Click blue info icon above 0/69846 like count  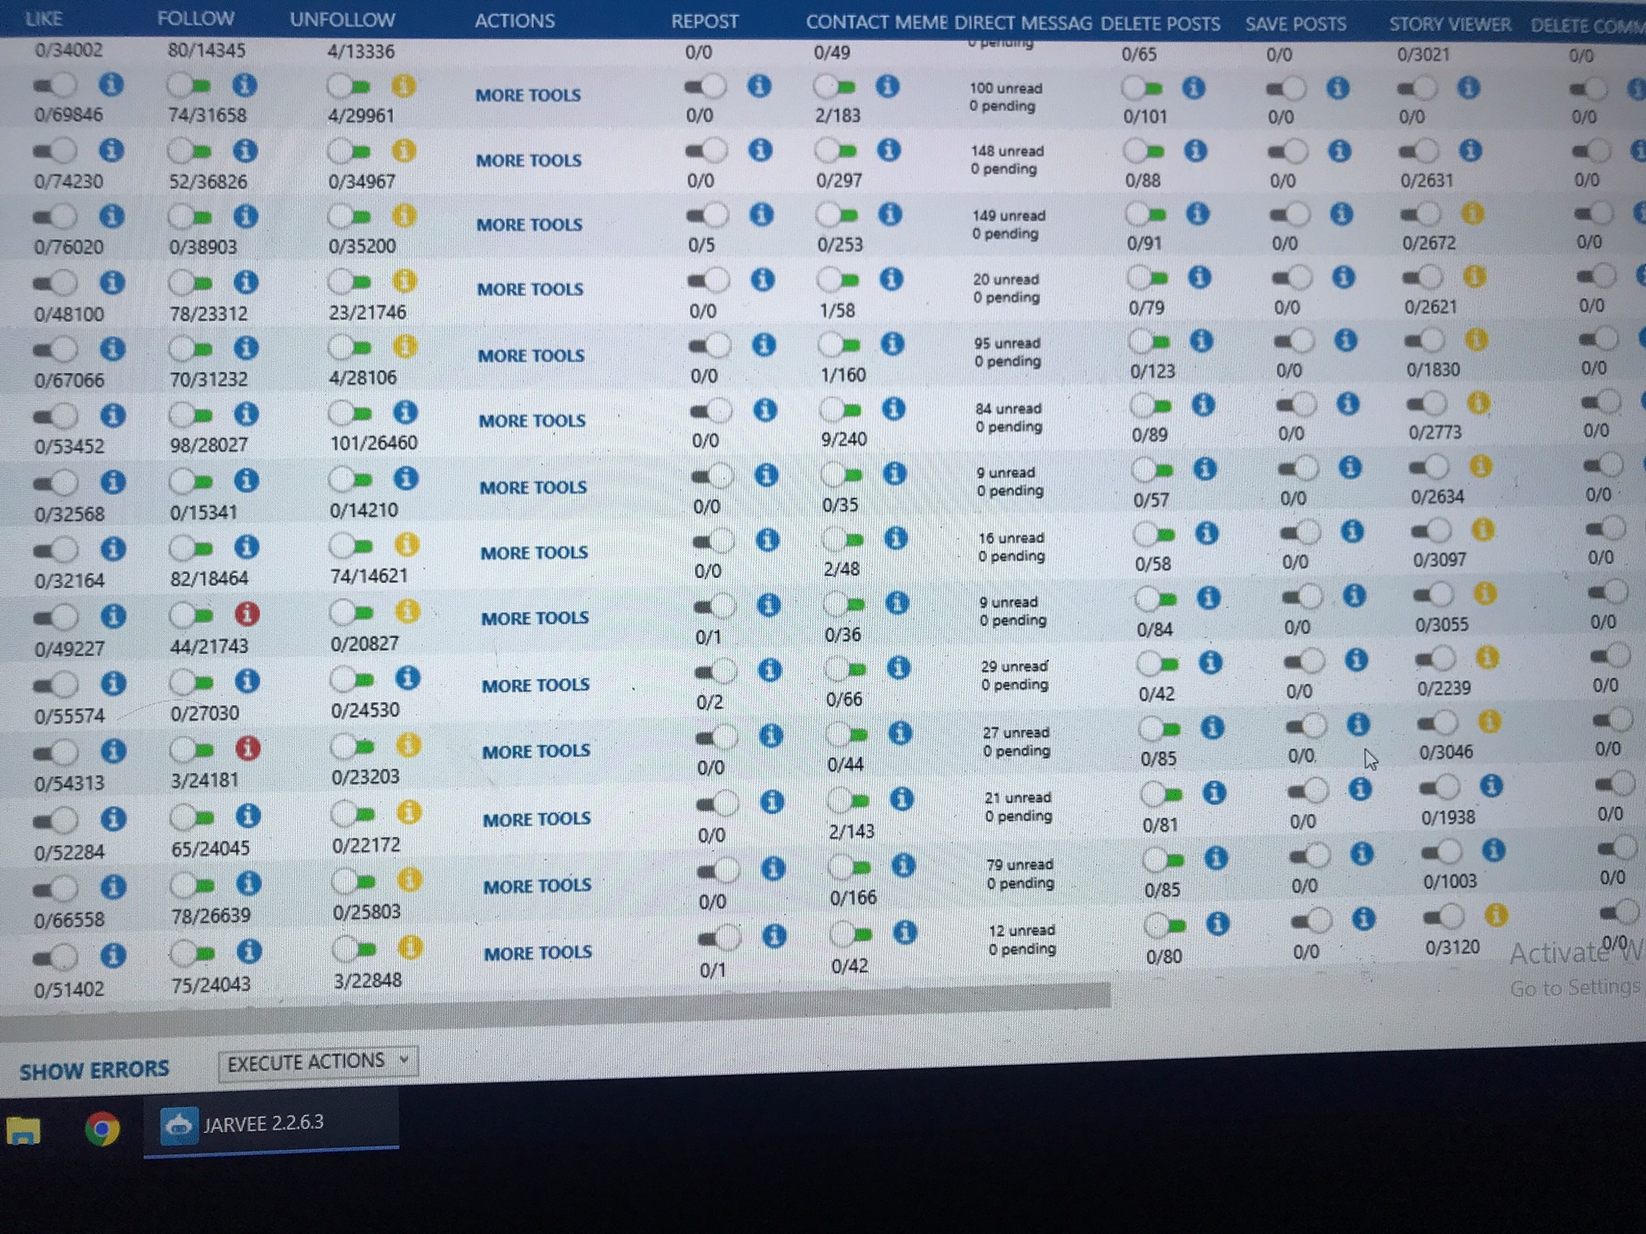point(111,84)
